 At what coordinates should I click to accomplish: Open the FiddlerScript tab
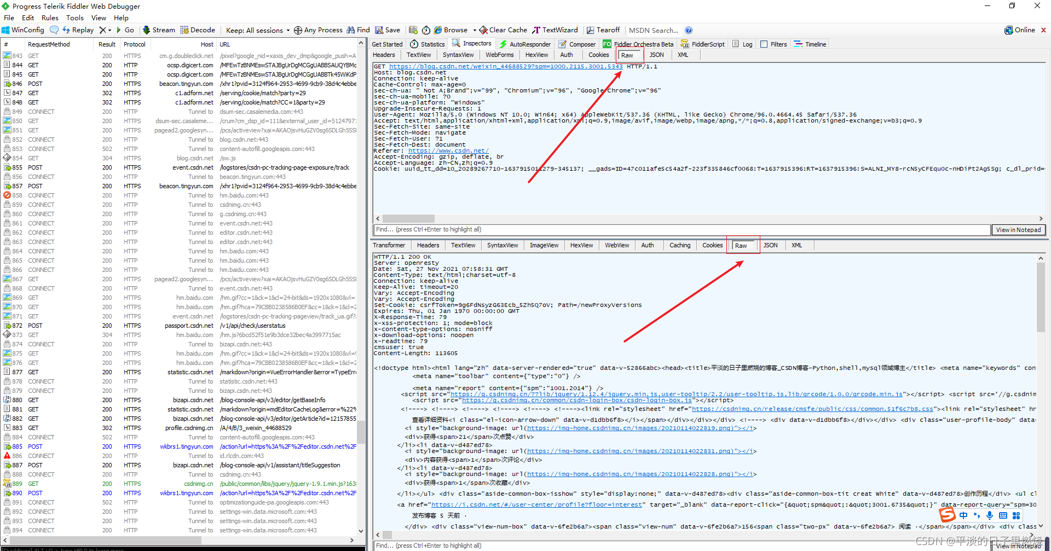point(703,44)
